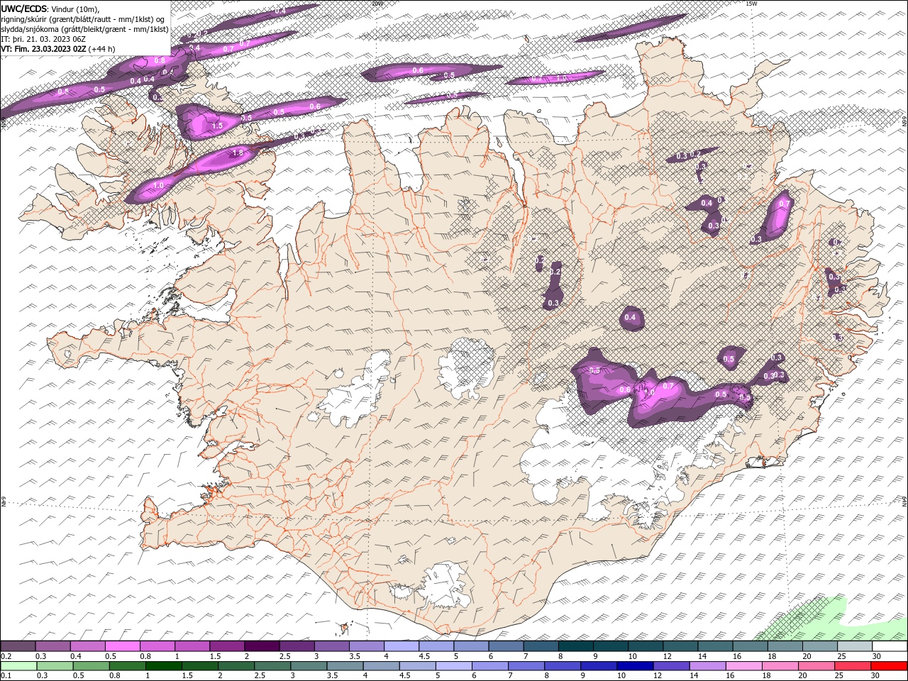
Task: Click the 0.4 label in the upper legend
Action: pos(76,656)
